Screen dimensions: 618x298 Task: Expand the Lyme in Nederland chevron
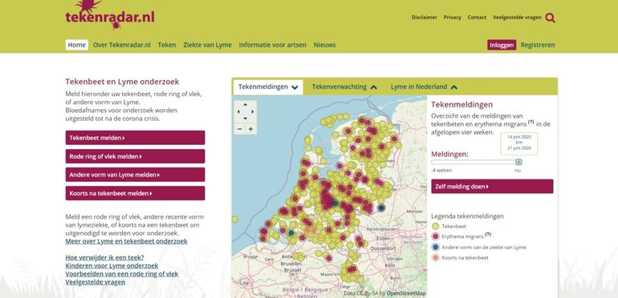tap(454, 87)
